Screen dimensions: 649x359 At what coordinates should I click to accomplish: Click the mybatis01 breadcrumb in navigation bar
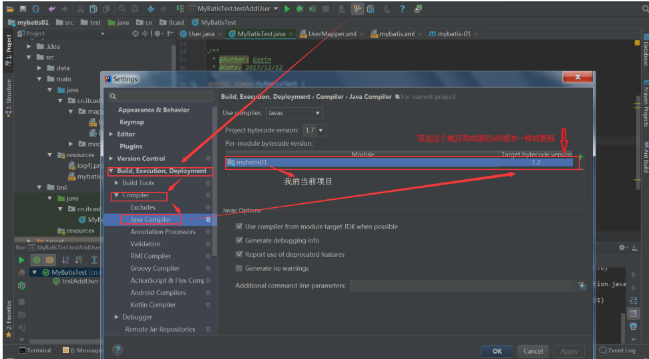pyautogui.click(x=28, y=22)
